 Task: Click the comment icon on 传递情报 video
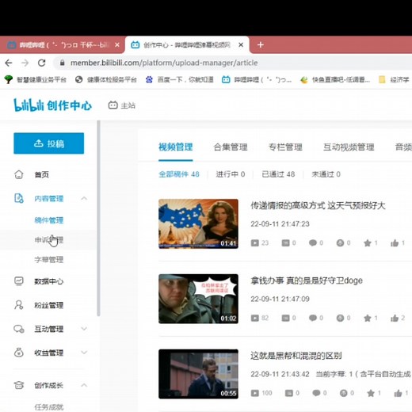[x=313, y=242]
